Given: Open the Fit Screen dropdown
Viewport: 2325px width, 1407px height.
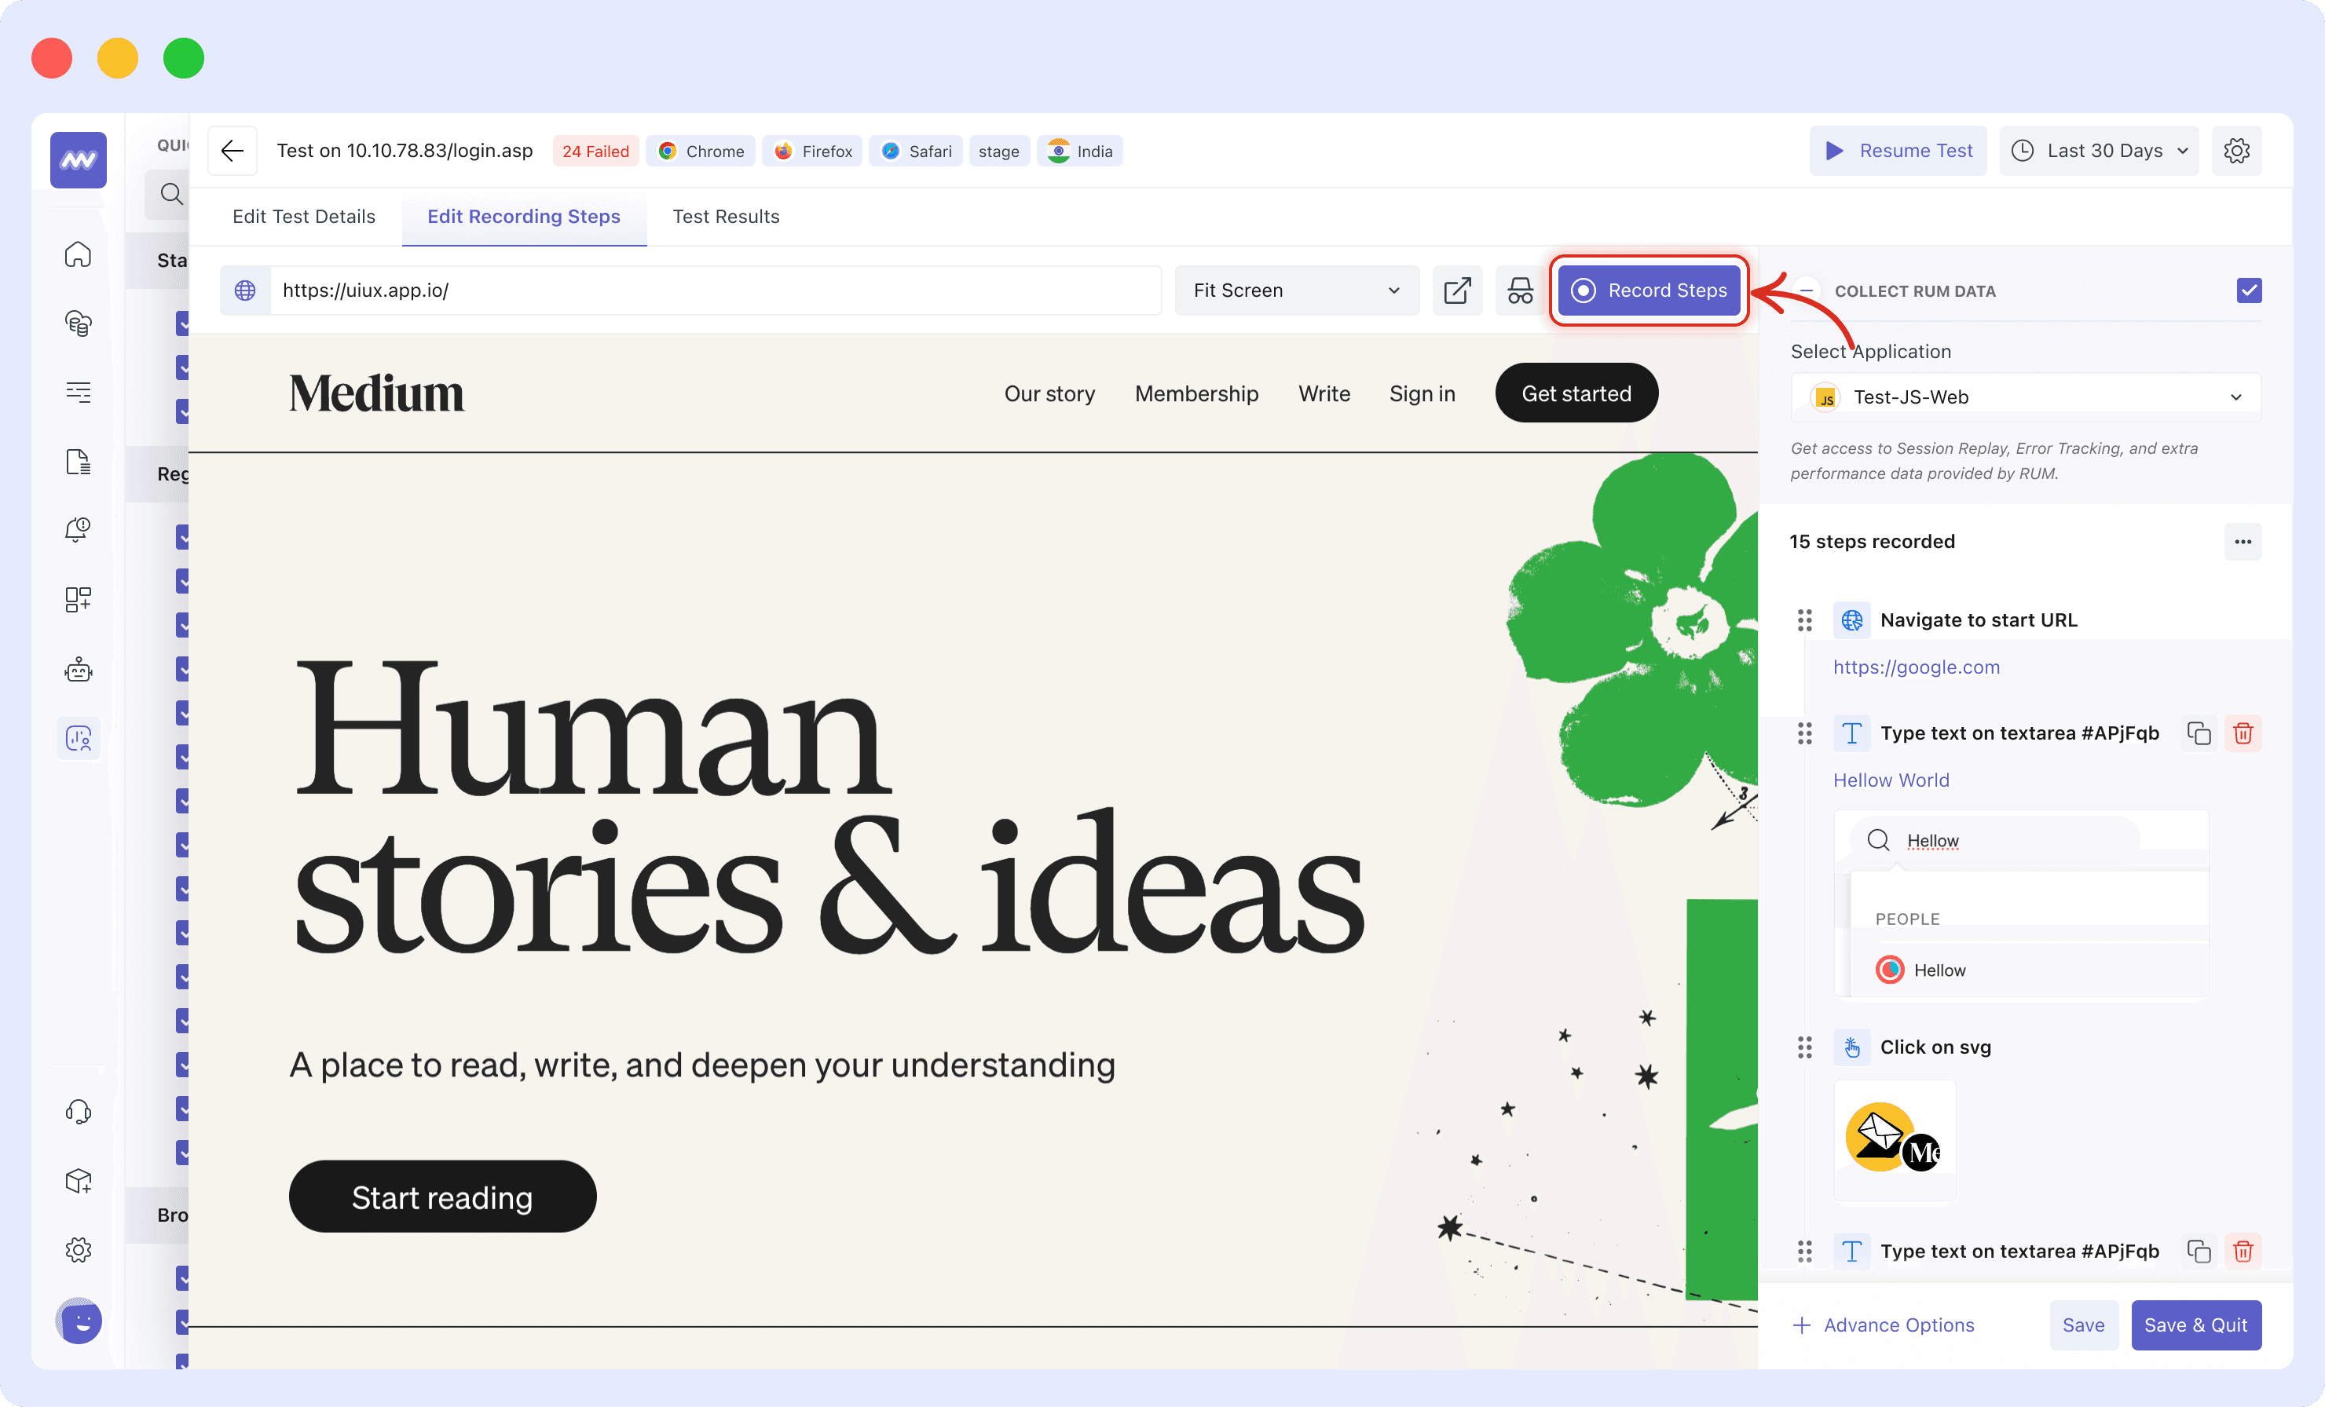Looking at the screenshot, I should (x=1297, y=291).
